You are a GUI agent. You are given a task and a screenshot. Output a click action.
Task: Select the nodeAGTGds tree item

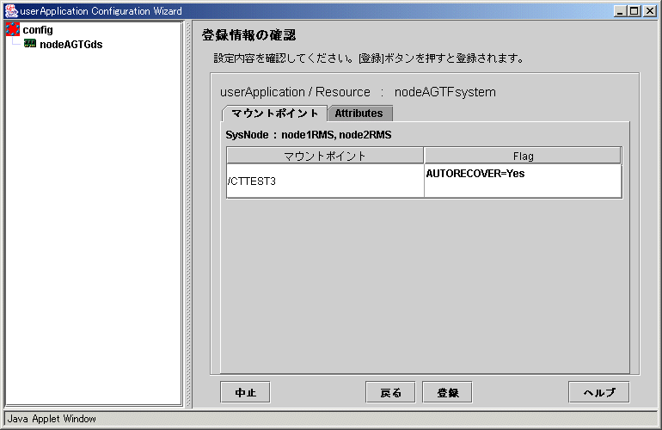pos(70,45)
